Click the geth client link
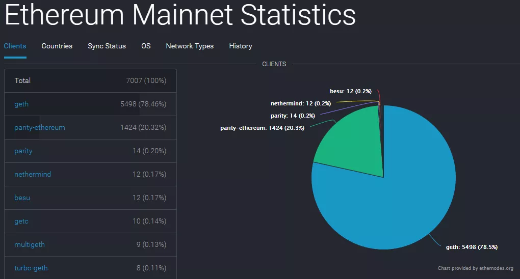 [x=21, y=104]
